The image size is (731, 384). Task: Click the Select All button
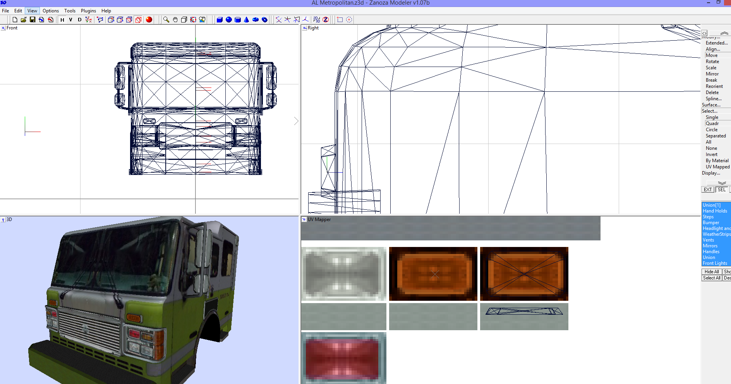click(x=711, y=278)
